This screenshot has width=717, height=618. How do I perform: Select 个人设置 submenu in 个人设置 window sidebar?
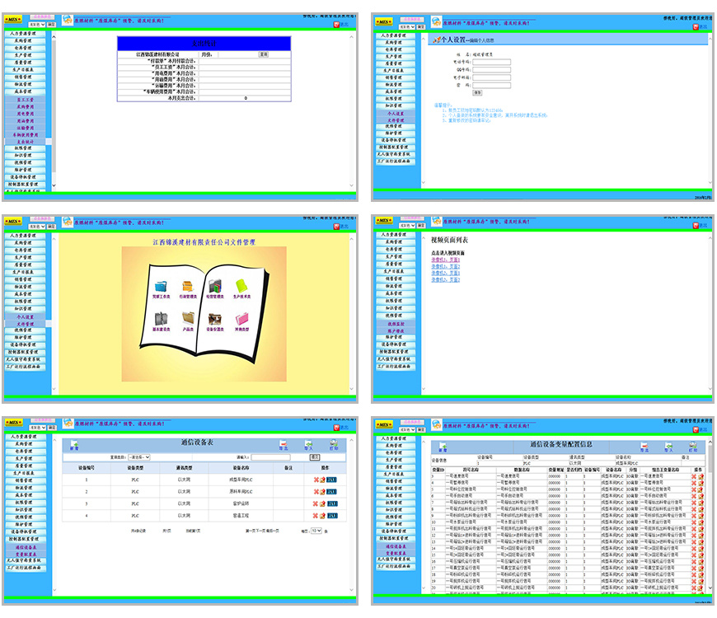tap(396, 114)
